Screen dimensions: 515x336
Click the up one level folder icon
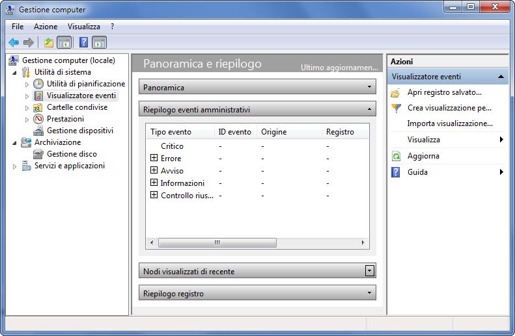[x=49, y=42]
